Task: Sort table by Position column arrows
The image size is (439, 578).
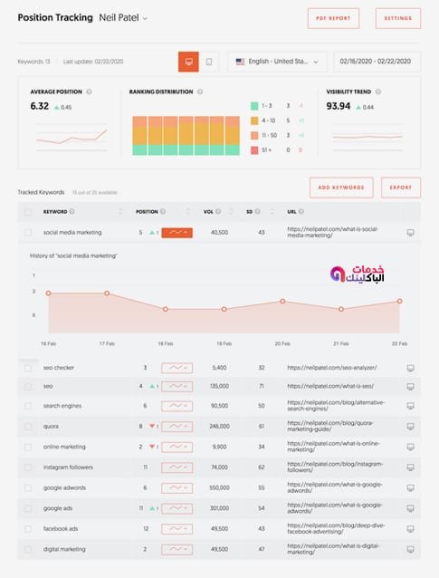Action: tap(188, 212)
